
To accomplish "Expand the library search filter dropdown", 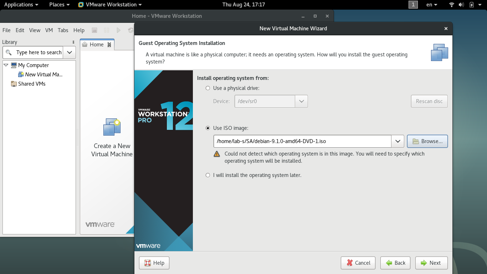I will click(69, 52).
